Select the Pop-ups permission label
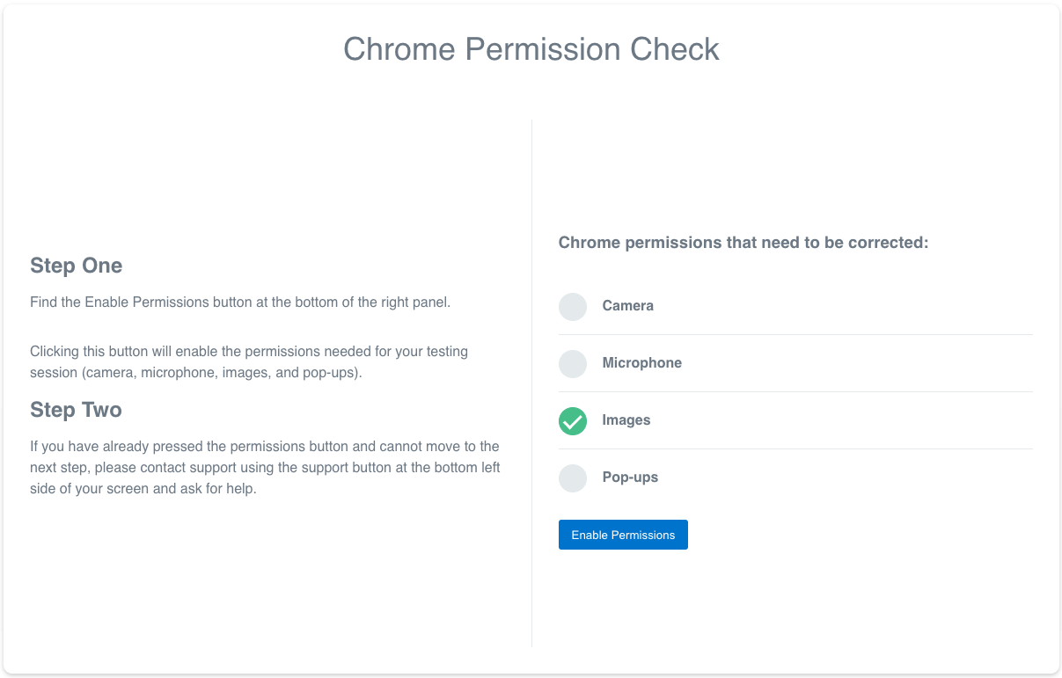Image resolution: width=1062 pixels, height=678 pixels. pyautogui.click(x=630, y=478)
